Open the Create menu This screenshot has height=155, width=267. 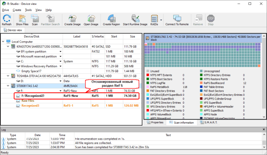point(17,10)
